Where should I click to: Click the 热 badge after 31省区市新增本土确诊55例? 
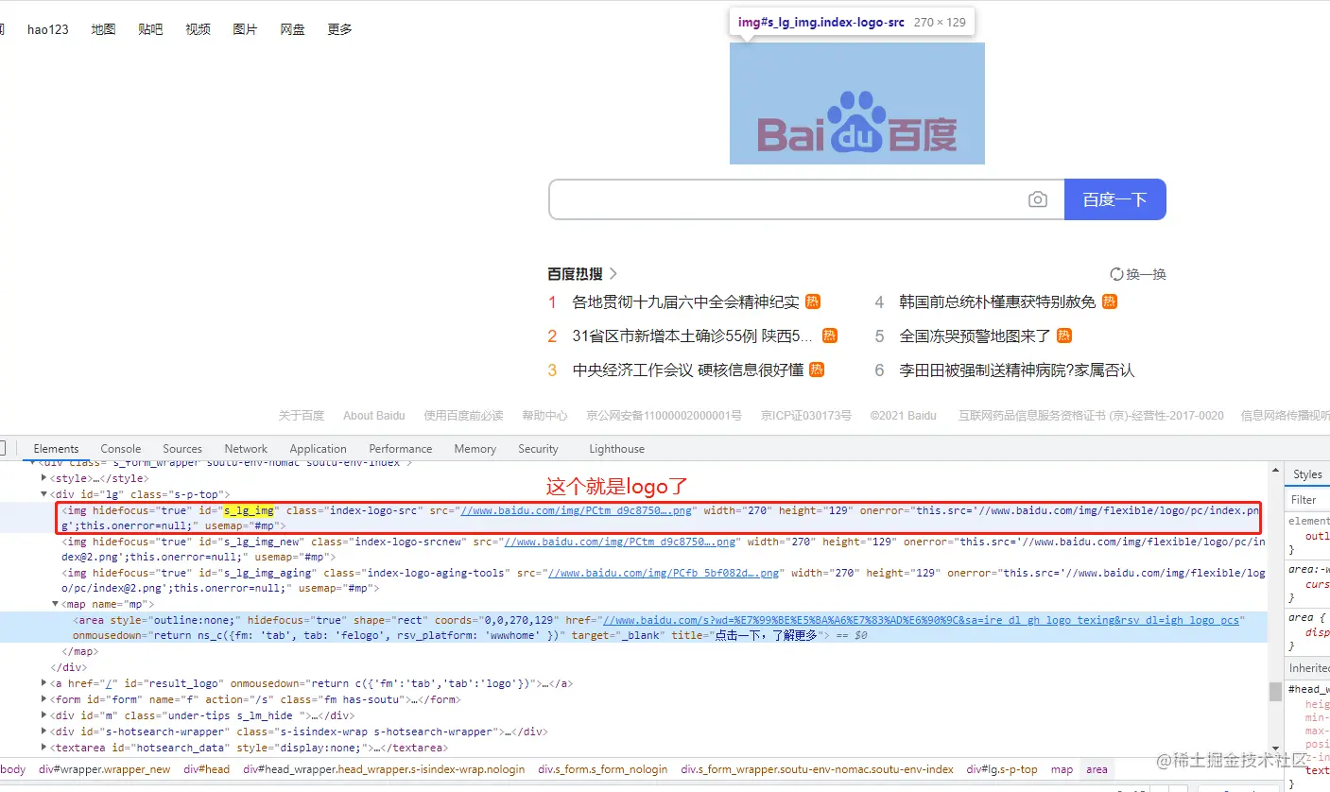click(830, 336)
